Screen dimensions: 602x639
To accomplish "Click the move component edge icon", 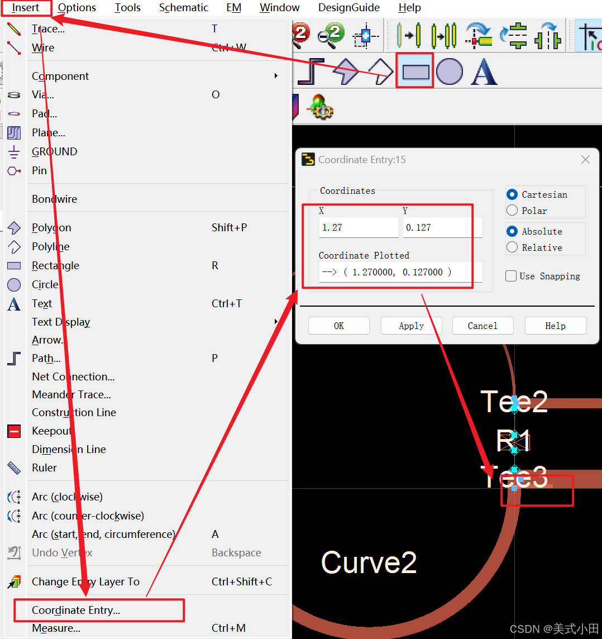I will pos(409,35).
